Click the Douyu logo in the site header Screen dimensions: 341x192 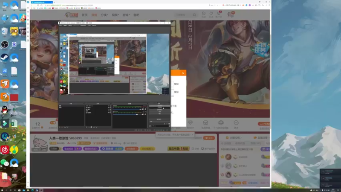71,15
